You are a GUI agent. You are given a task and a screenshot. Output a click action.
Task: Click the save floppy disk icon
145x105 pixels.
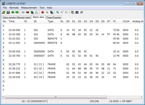8,12
